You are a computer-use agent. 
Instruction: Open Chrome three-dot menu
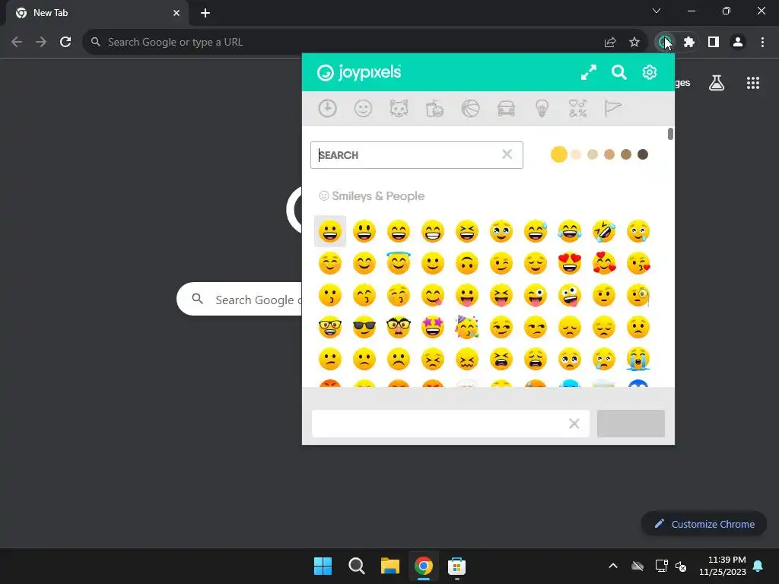pyautogui.click(x=762, y=43)
